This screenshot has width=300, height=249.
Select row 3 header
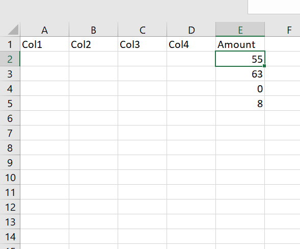10,73
